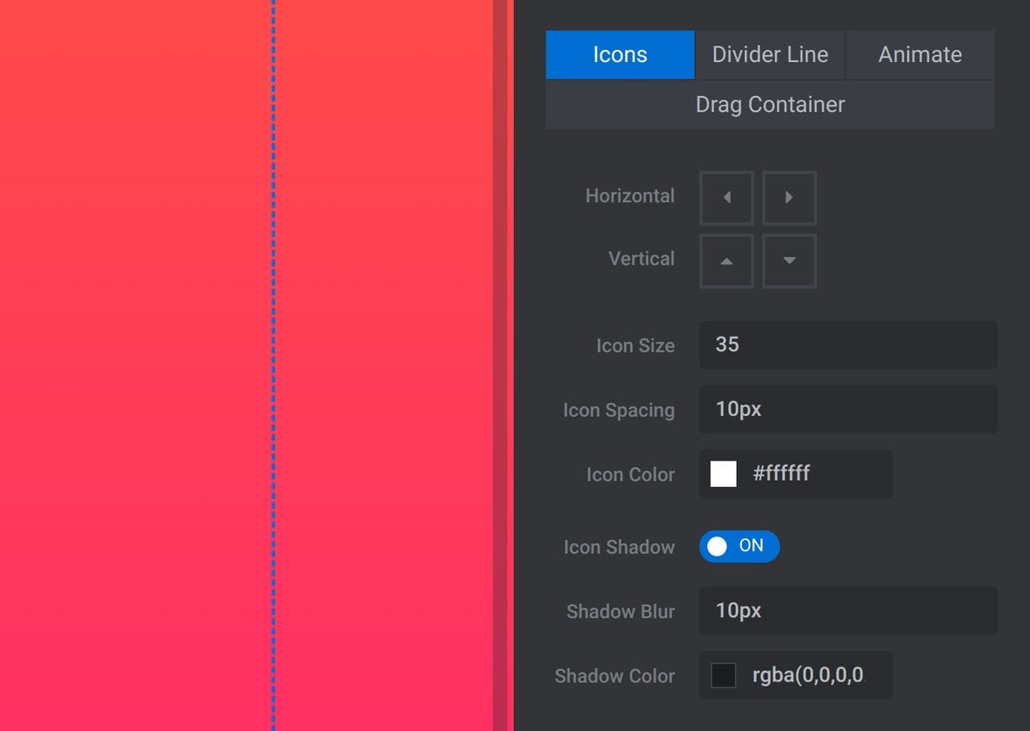Switch to the Icons tab
1030x731 pixels.
(x=620, y=54)
